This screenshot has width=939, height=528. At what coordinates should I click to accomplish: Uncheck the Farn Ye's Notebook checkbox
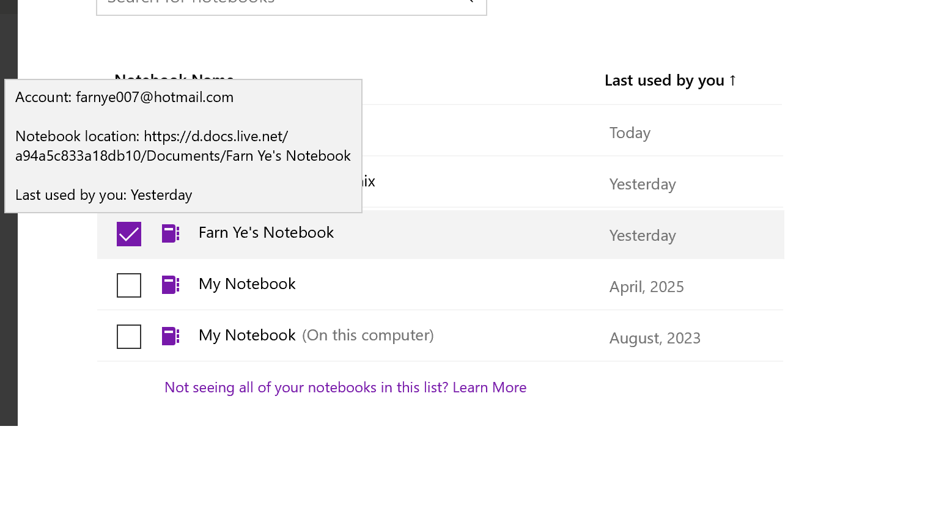click(128, 233)
